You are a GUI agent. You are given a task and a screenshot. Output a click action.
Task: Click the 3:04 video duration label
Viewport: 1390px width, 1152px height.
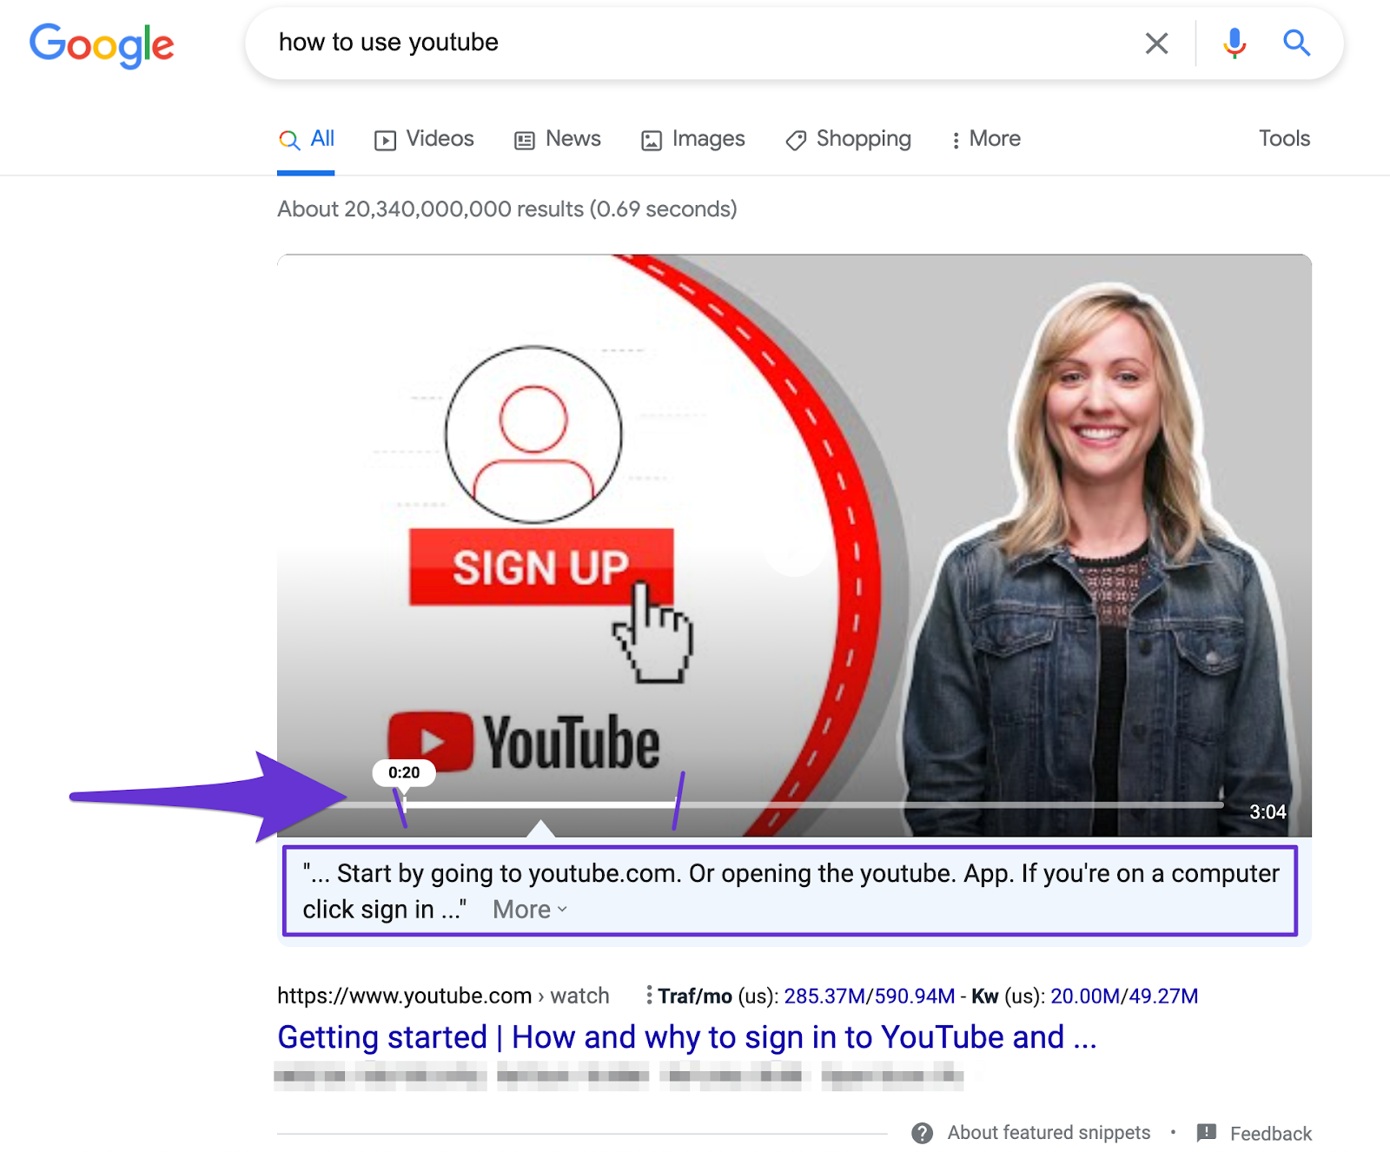(1268, 812)
